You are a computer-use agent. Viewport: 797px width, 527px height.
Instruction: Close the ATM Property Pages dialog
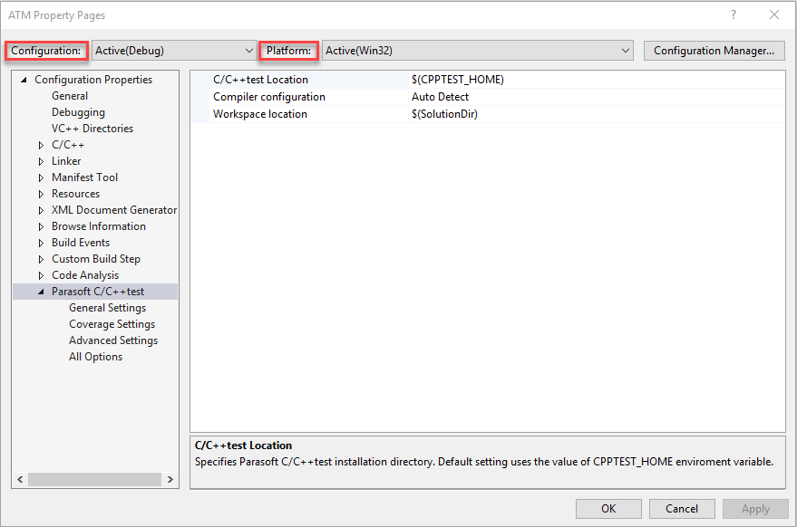tap(774, 14)
